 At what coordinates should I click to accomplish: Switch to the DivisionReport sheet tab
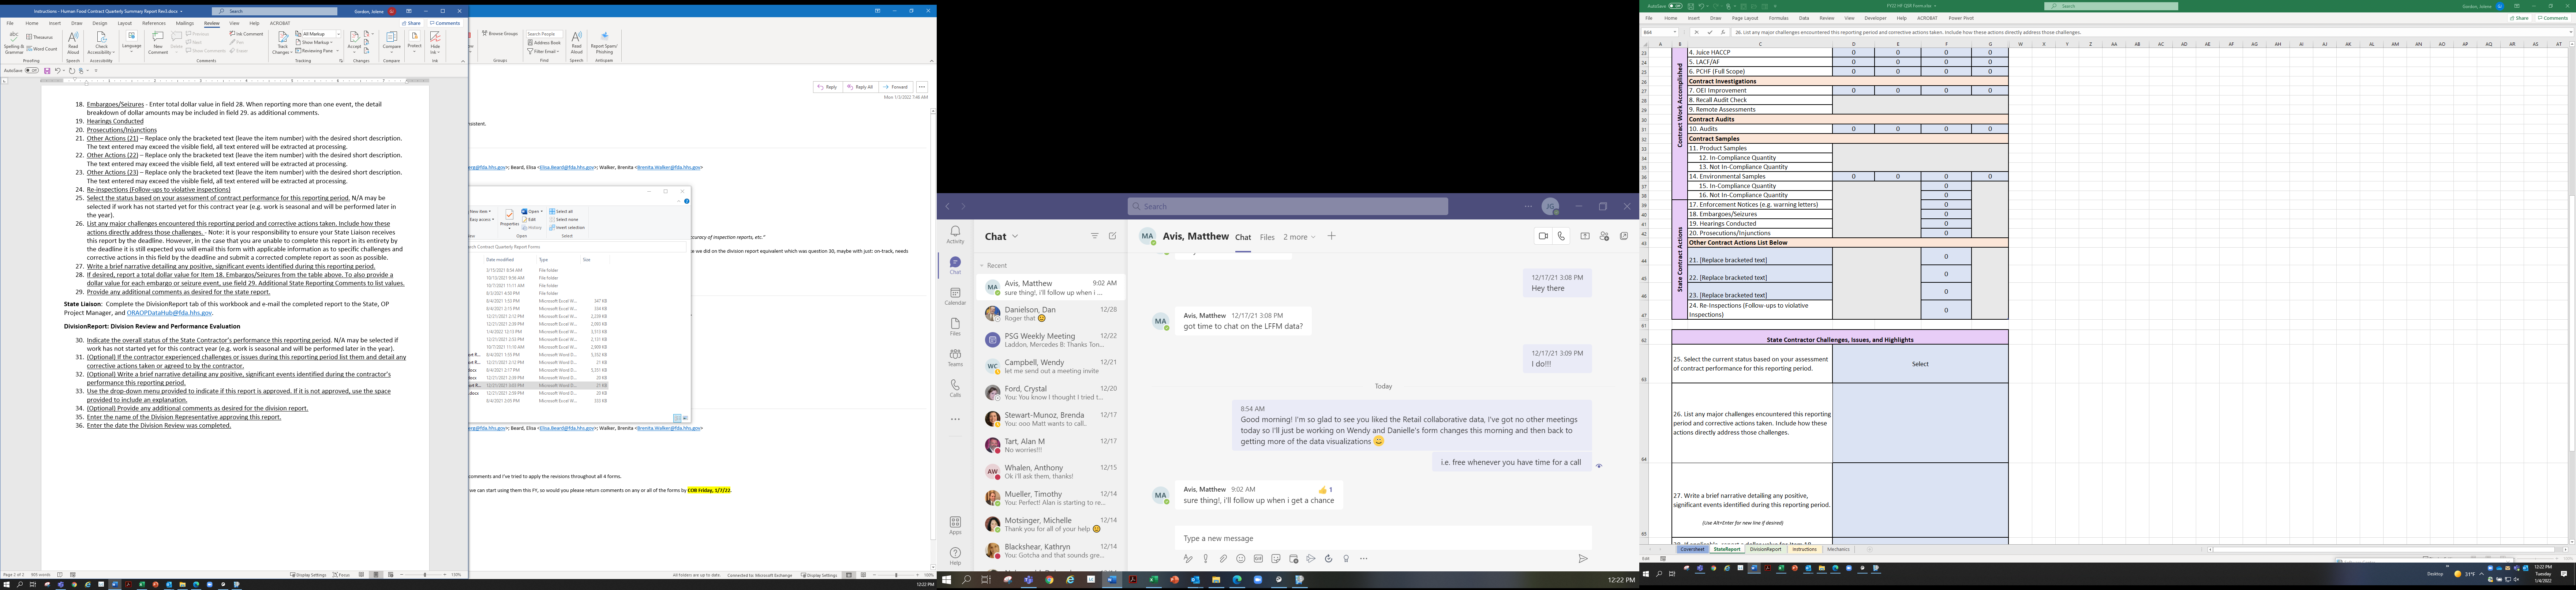pos(1765,549)
